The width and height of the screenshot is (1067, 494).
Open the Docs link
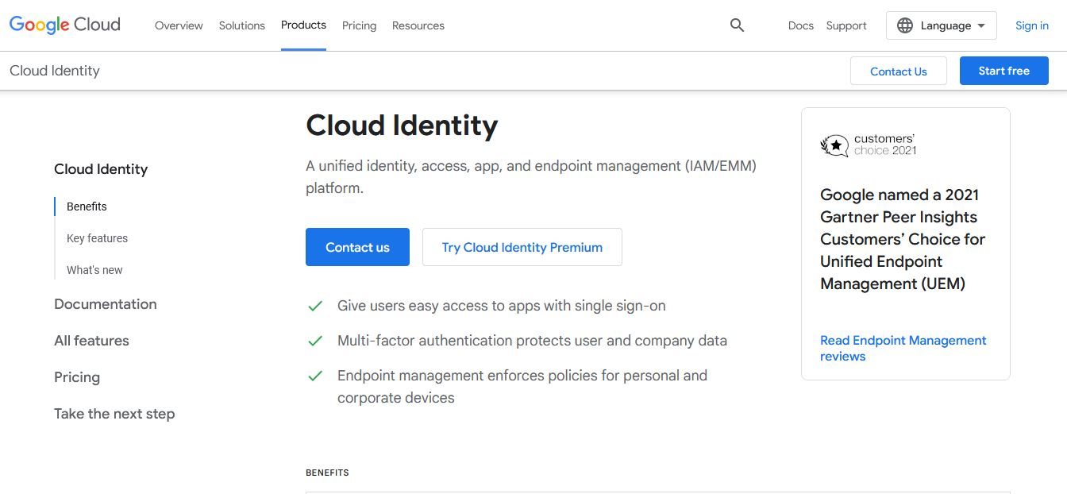[801, 25]
